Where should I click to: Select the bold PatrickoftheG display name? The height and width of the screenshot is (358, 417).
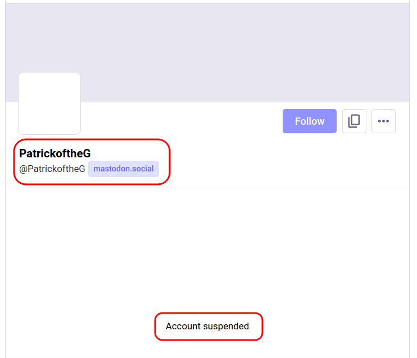[x=55, y=153]
